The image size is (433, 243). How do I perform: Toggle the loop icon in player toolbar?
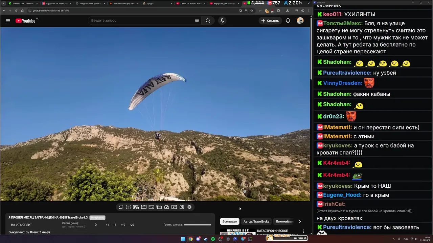point(121,207)
